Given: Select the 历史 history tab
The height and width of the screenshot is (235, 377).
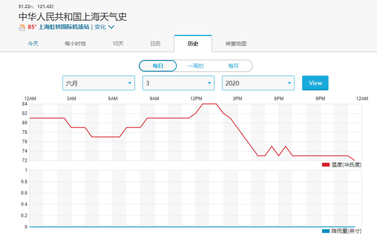Looking at the screenshot, I should (x=193, y=44).
